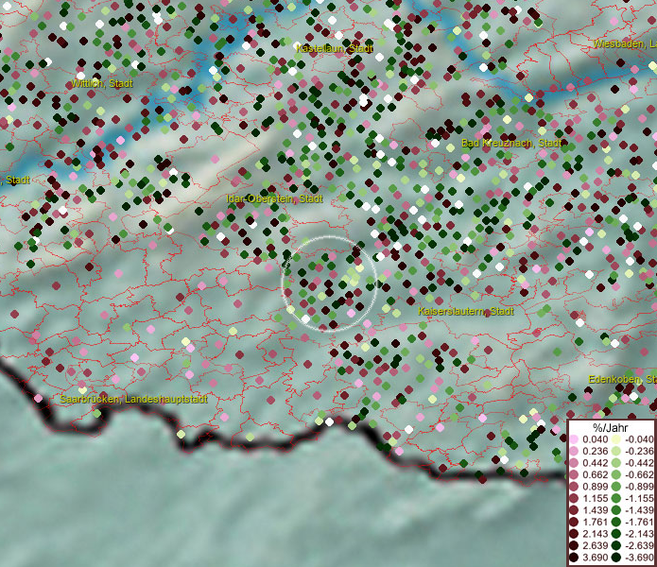Click the green swatch for -0.899
Image resolution: width=657 pixels, height=567 pixels.
(616, 487)
